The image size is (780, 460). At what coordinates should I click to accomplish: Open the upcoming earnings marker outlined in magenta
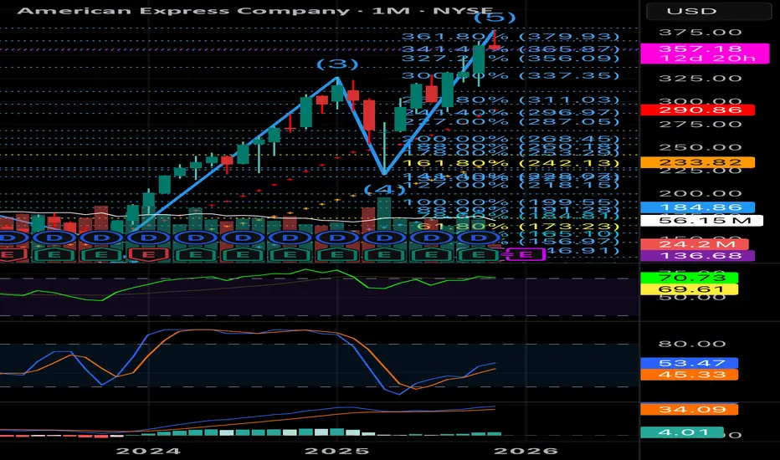pos(526,255)
